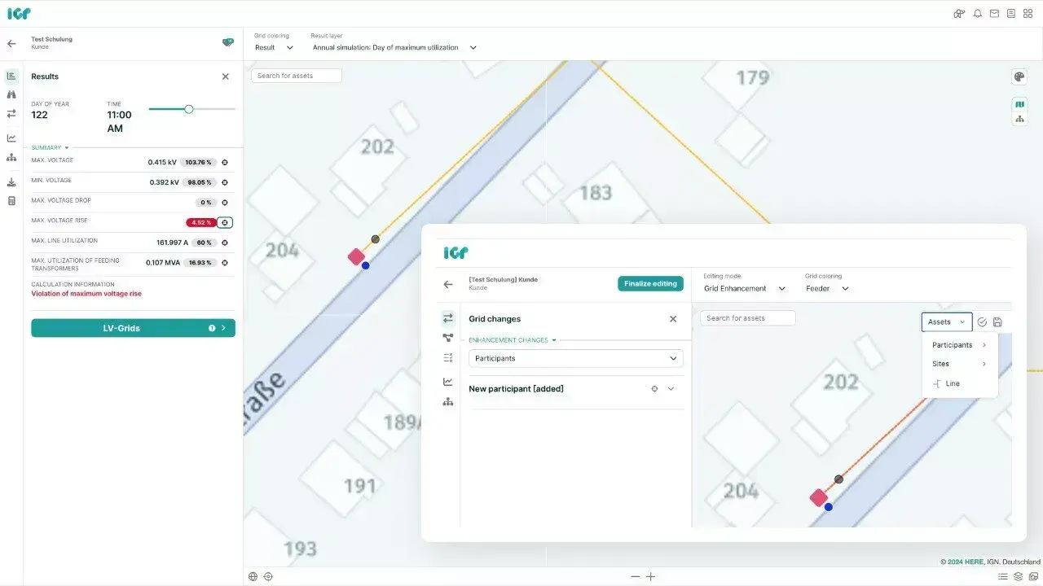
Task: Click the Search for assets field on main map
Action: click(x=297, y=76)
